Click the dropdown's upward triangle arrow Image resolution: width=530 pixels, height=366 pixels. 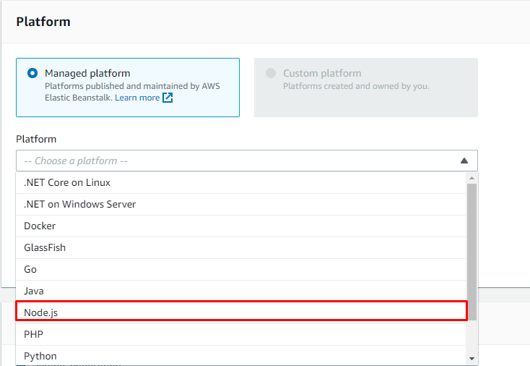coord(464,161)
